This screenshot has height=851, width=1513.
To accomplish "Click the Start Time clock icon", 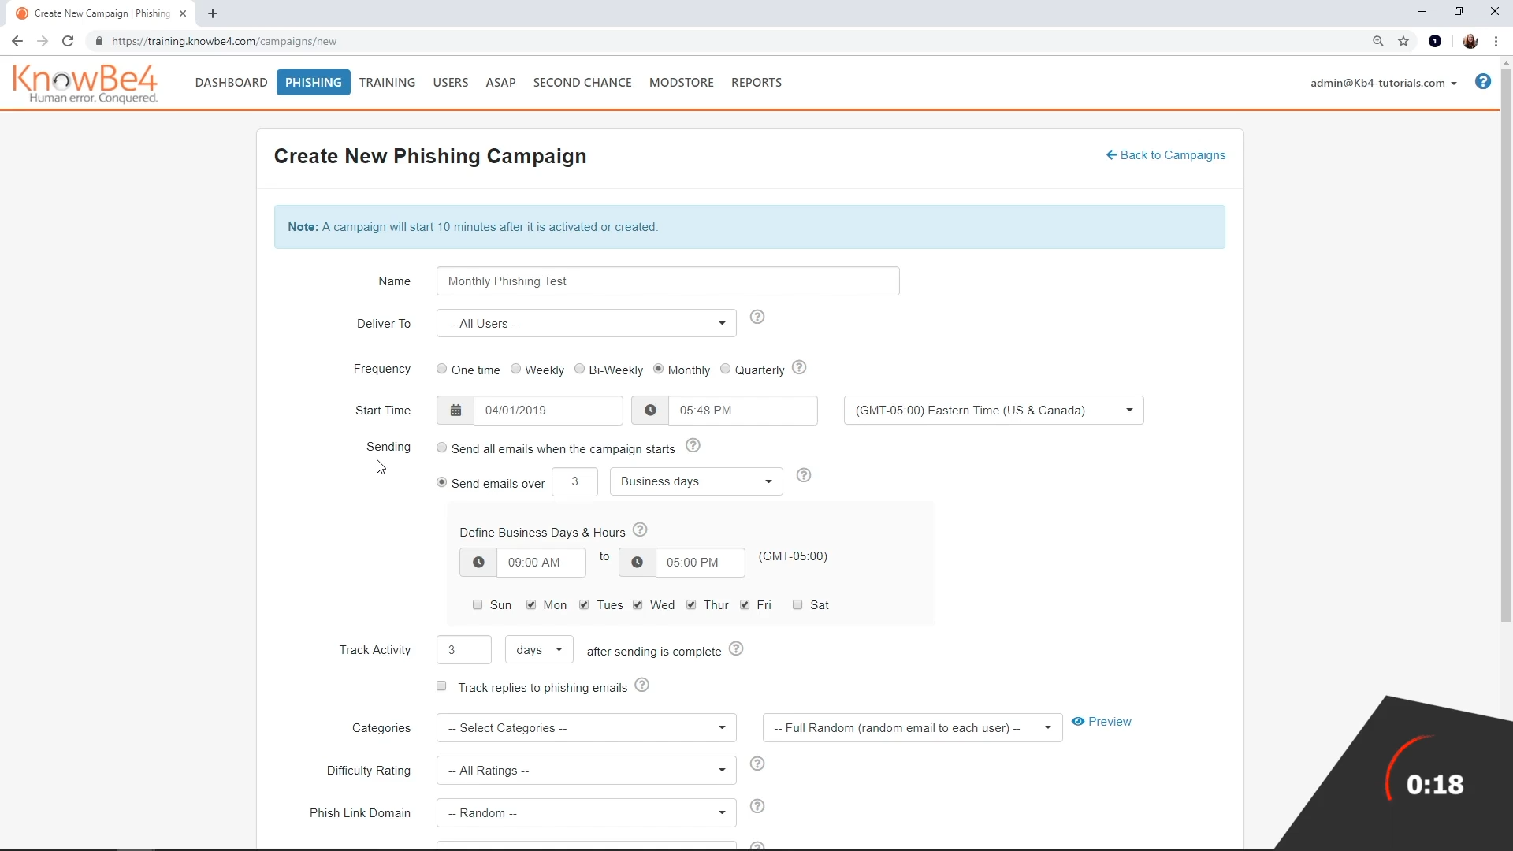I will point(650,411).
